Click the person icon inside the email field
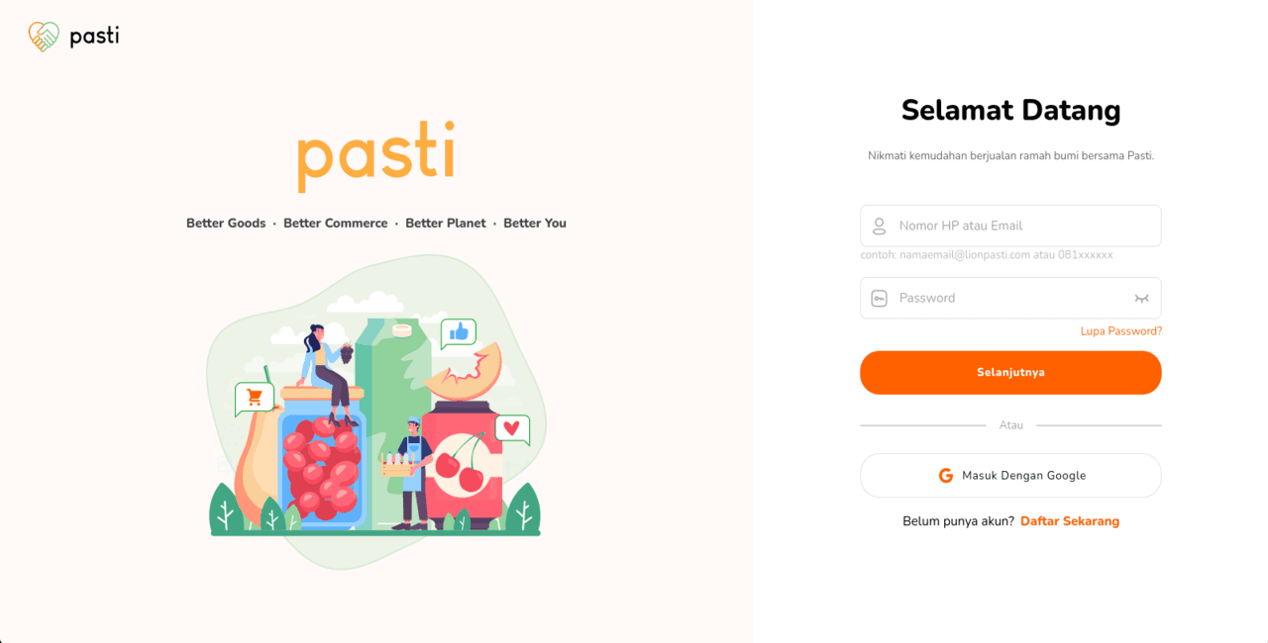 [x=879, y=226]
